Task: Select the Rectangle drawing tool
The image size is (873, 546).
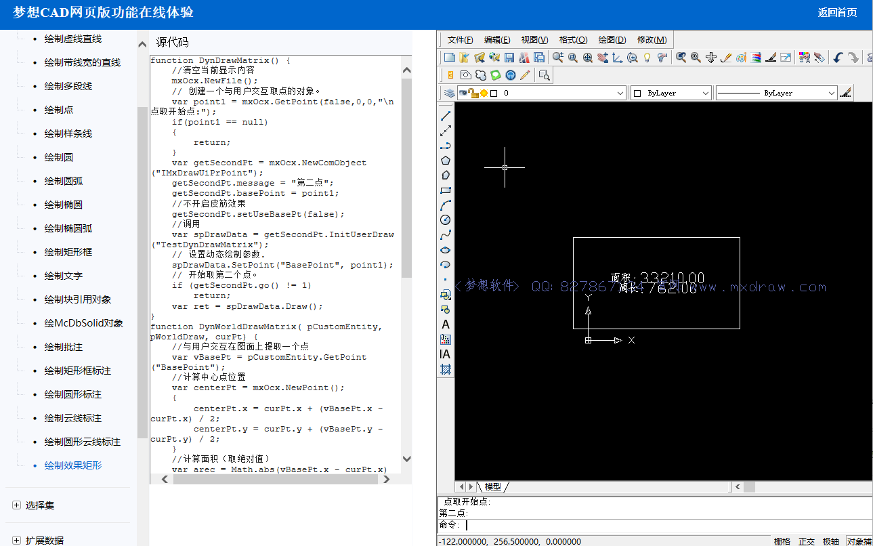Action: pos(446,190)
